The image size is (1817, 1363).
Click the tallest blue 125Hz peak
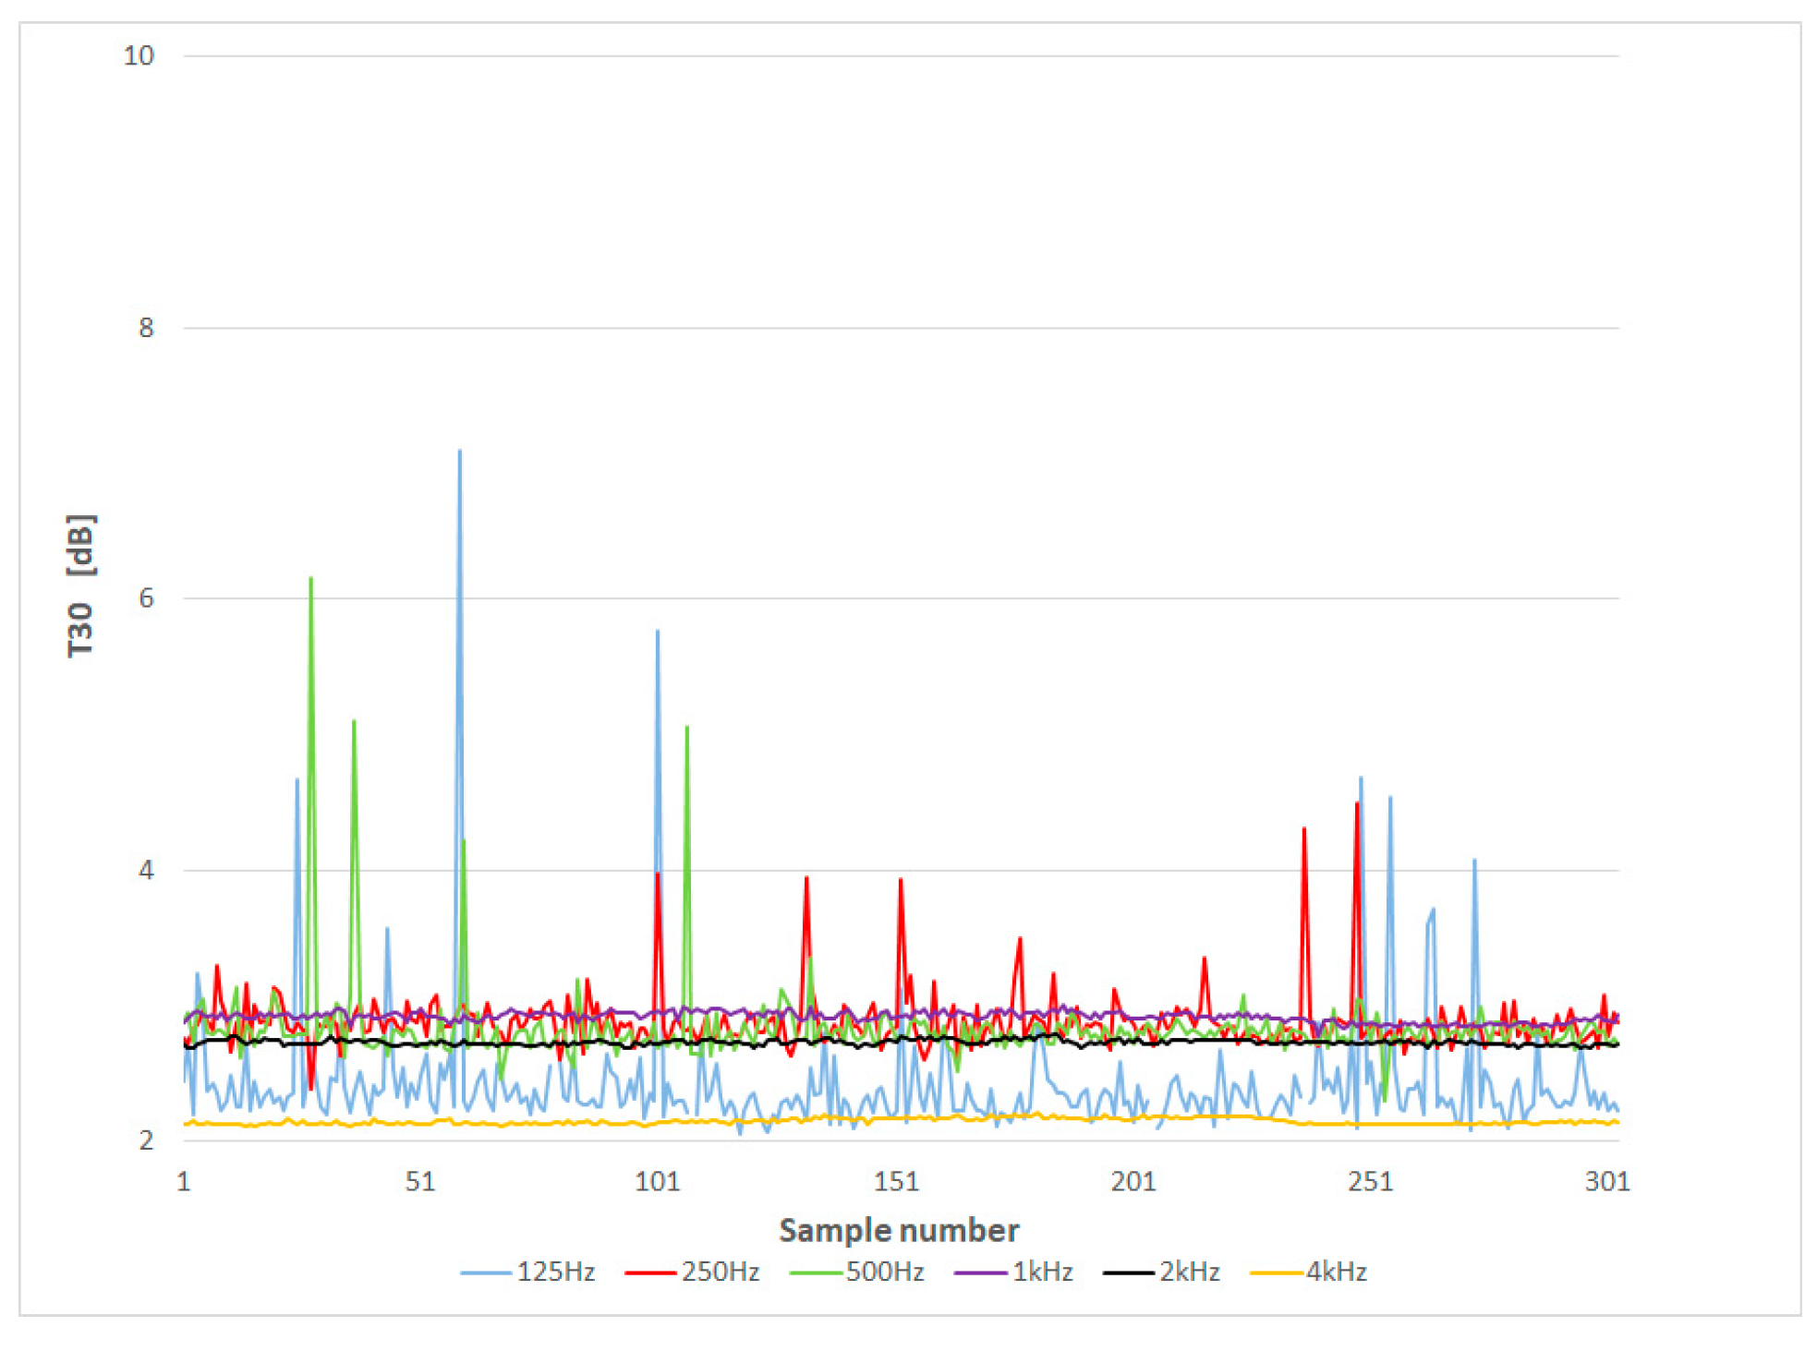[x=459, y=454]
